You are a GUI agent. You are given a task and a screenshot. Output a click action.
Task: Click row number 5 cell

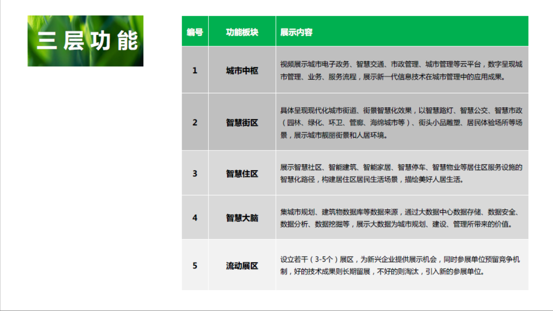(195, 265)
